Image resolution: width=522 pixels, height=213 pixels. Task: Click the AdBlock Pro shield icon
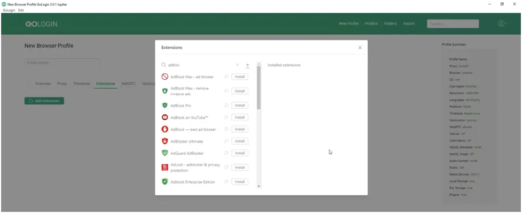click(x=164, y=105)
